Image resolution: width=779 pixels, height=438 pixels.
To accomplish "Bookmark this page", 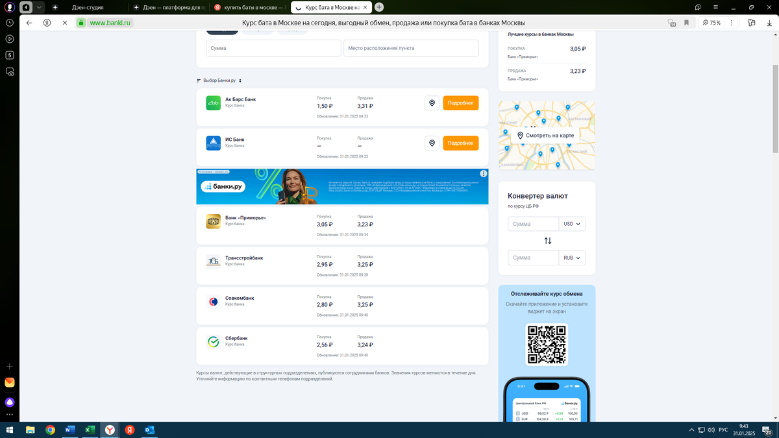I will [686, 22].
